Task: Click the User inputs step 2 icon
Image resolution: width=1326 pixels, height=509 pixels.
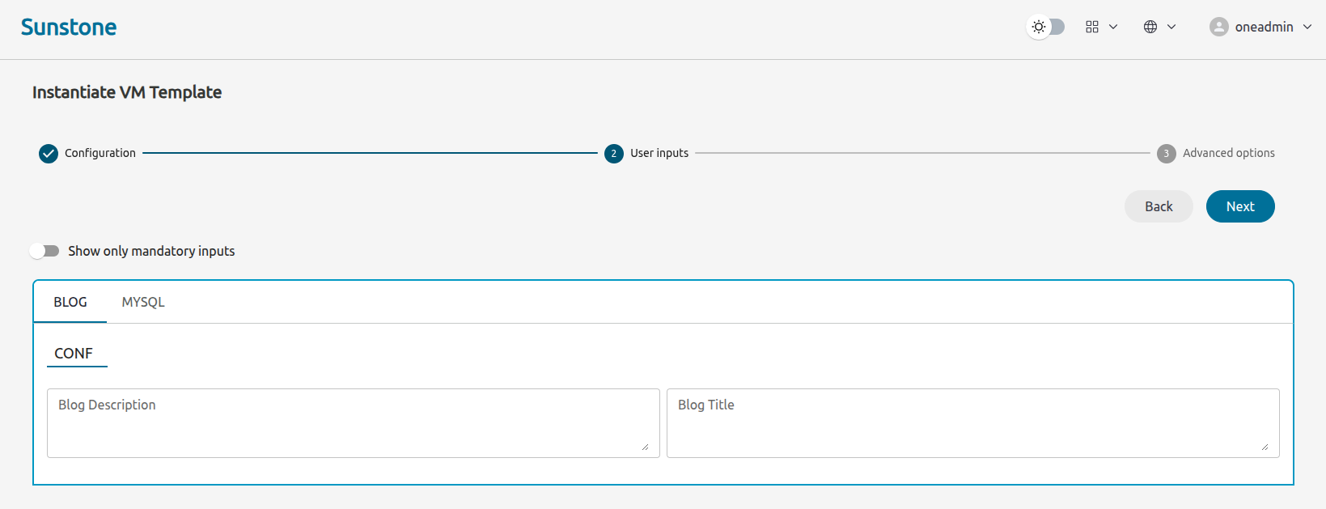Action: coord(614,153)
